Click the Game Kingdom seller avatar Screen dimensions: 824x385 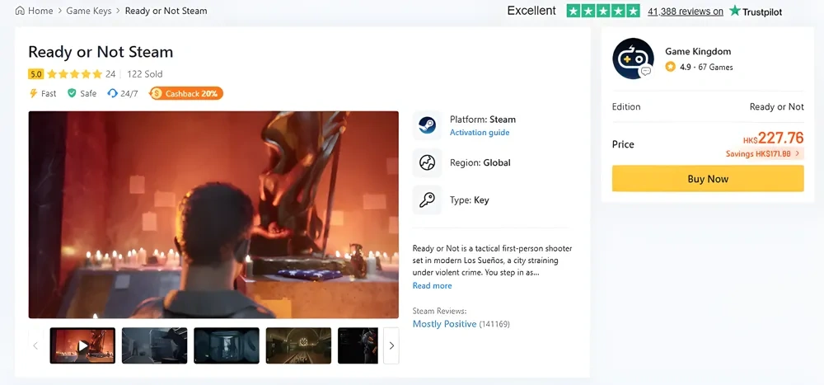[x=633, y=59]
